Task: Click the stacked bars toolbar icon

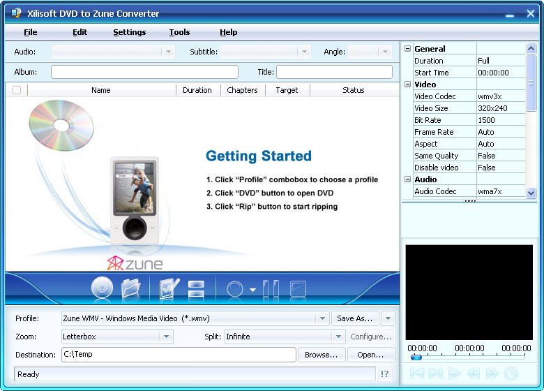Action: 196,288
